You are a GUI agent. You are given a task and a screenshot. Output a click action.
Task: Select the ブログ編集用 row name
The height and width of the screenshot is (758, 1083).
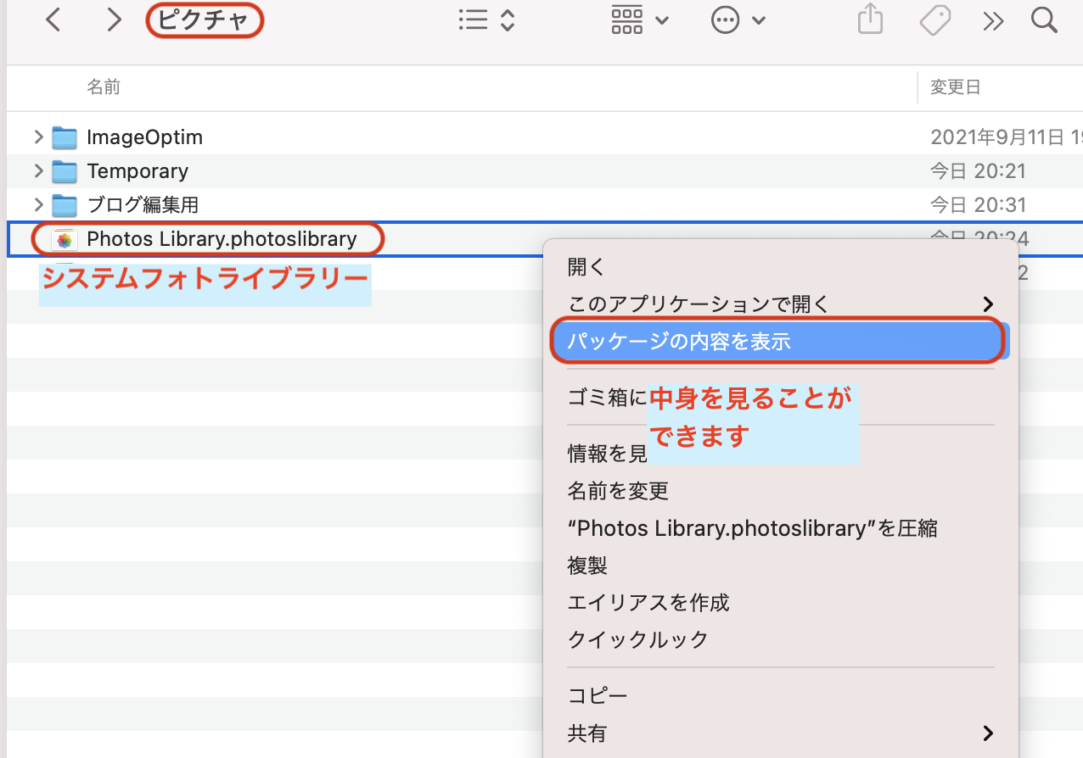143,205
